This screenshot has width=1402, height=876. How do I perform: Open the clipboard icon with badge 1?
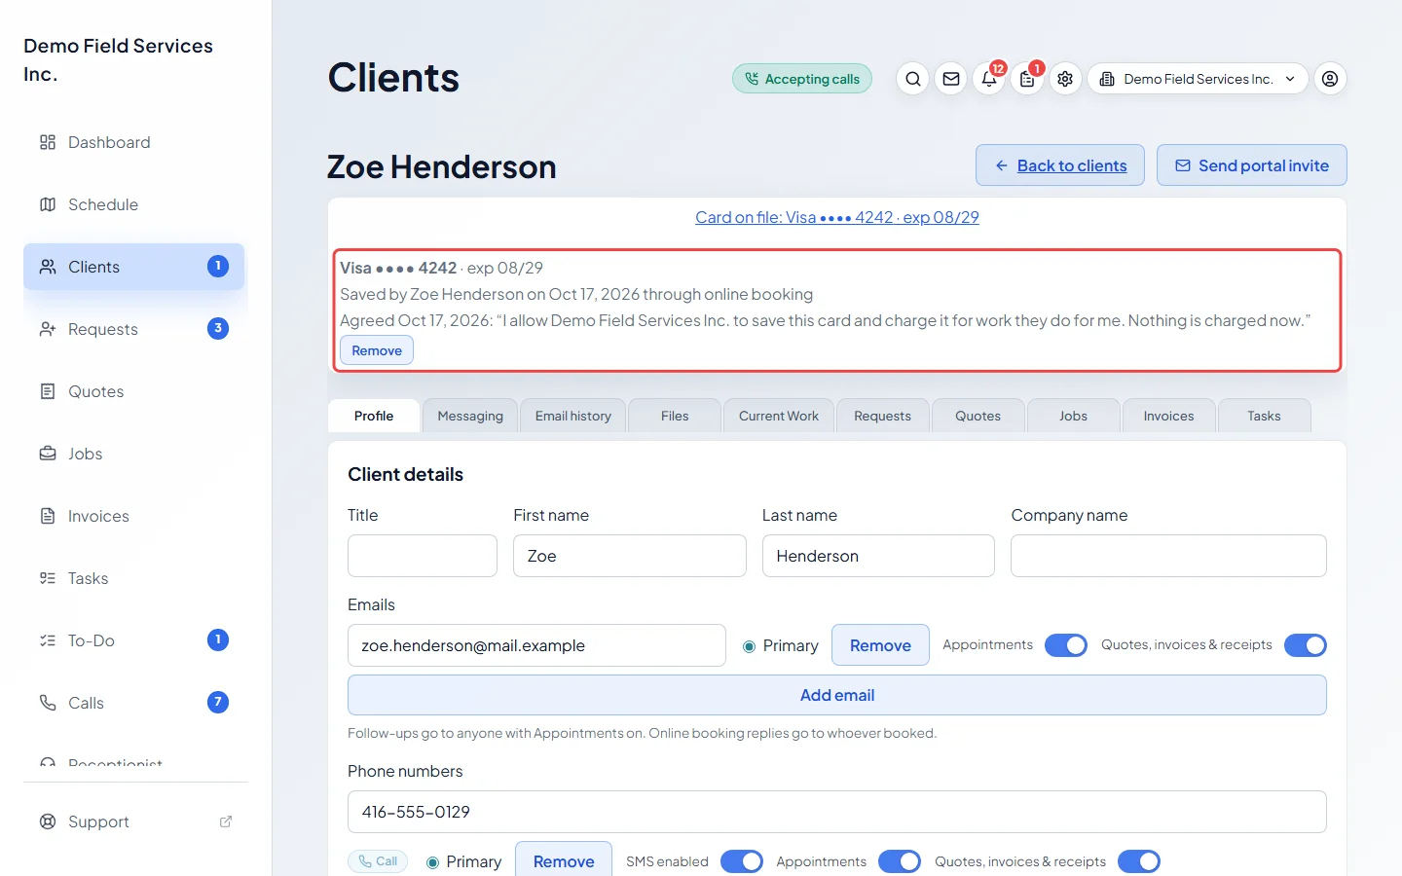(1027, 79)
